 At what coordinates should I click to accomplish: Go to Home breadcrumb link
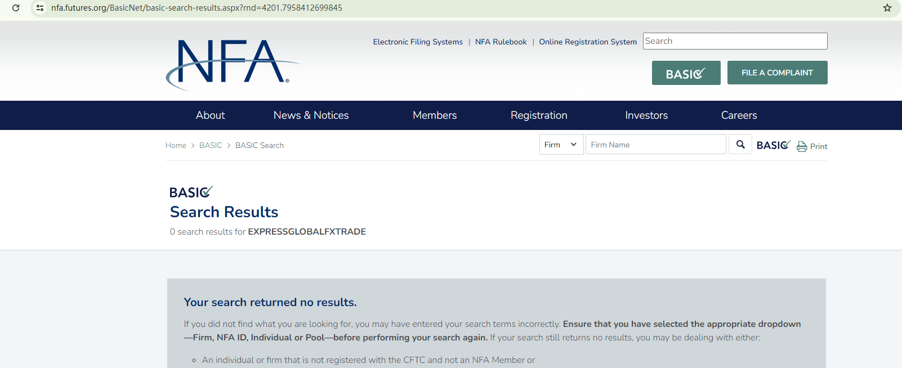tap(176, 145)
